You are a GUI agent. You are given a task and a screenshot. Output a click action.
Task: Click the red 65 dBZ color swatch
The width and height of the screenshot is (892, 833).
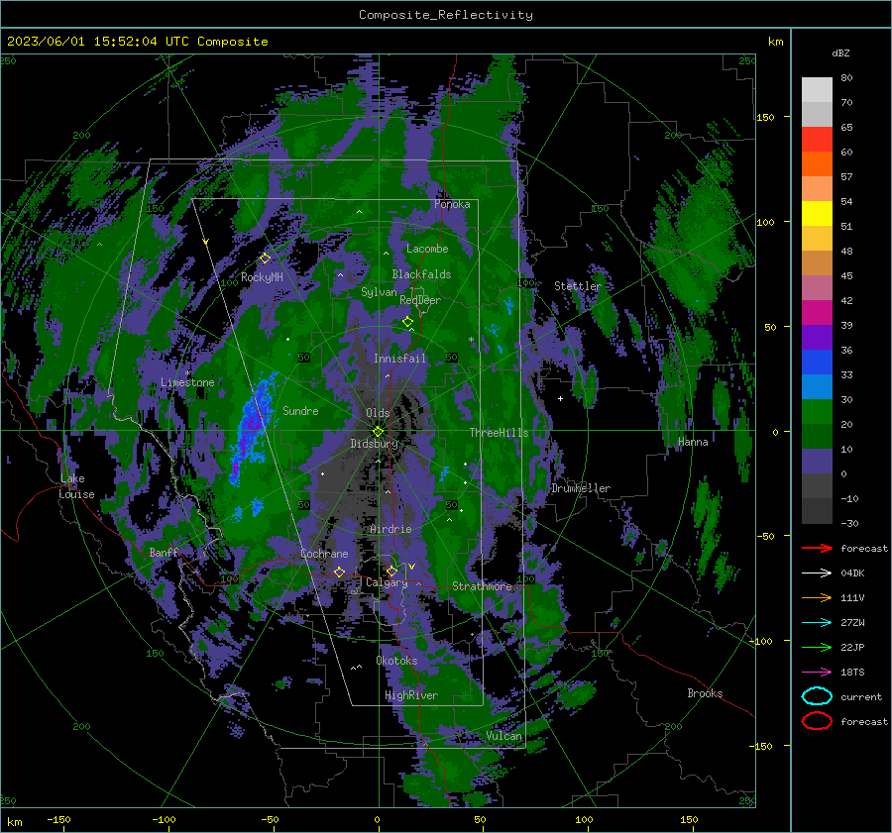(817, 139)
